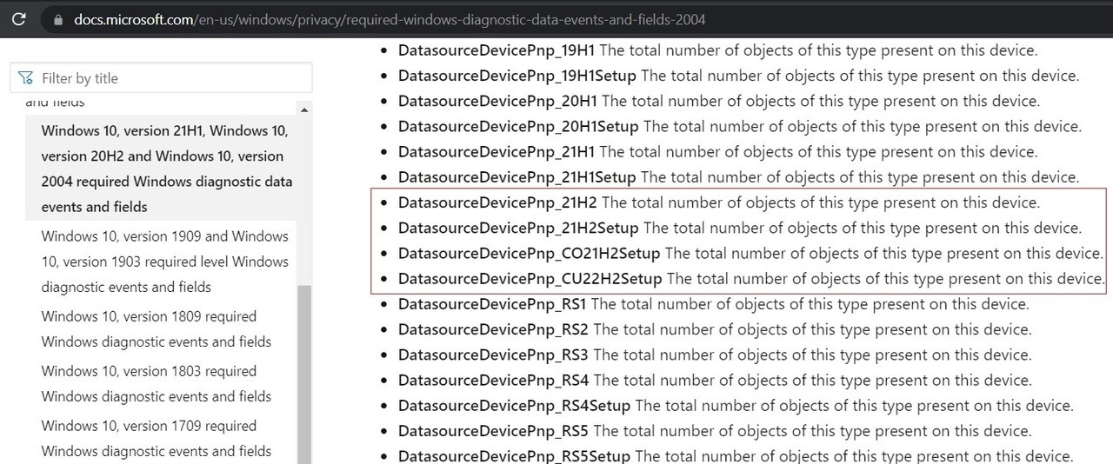Screen dimensions: 1113x464
Task: Click the DatasourceDevicePnp_20H1Setup entry
Action: coord(518,126)
